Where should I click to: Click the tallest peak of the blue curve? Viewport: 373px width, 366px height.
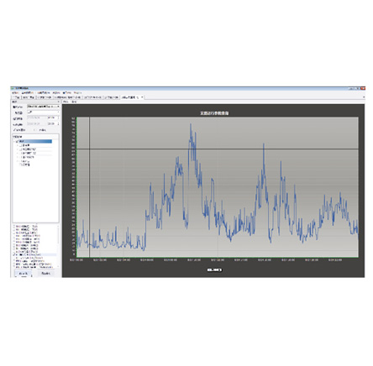191,123
